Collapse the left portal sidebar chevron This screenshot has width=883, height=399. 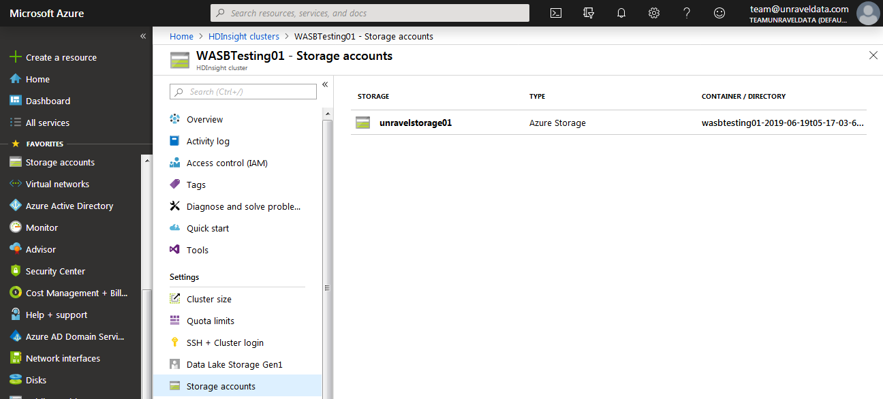pos(143,36)
